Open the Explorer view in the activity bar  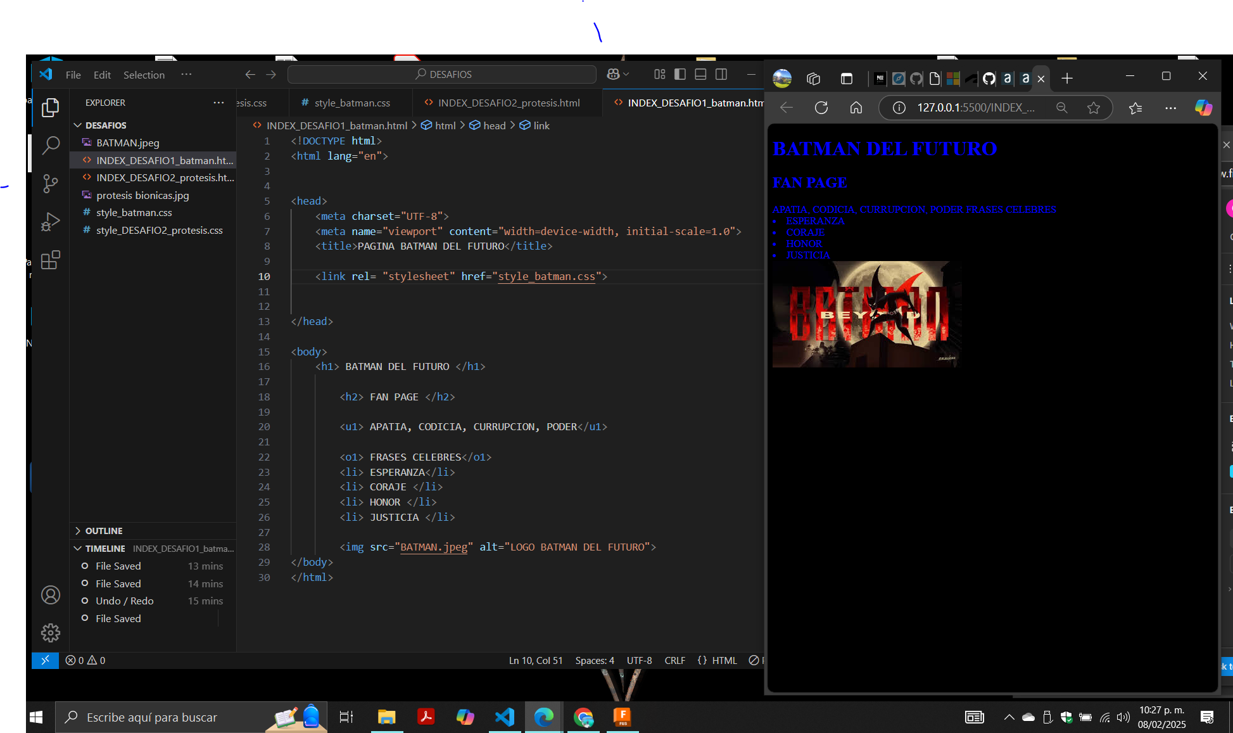click(x=51, y=108)
